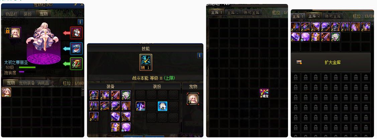The image size is (377, 139).
Task: Open the info button in skill panel
Action: [x=200, y=55]
